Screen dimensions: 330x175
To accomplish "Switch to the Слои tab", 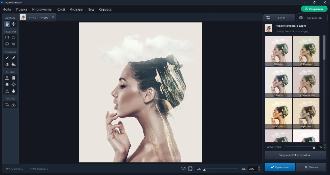I will tap(279, 18).
